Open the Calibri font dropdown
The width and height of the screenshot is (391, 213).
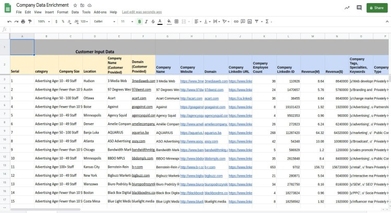click(x=104, y=22)
